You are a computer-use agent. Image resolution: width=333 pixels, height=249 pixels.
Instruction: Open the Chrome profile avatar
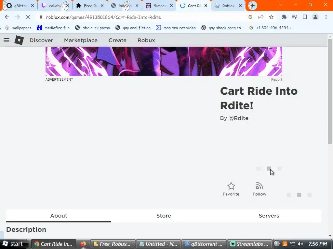pos(315,17)
